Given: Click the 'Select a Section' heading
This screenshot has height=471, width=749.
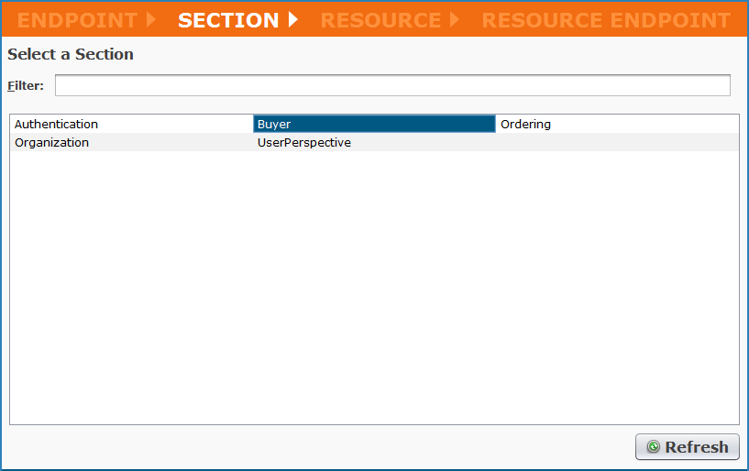Looking at the screenshot, I should pyautogui.click(x=71, y=54).
